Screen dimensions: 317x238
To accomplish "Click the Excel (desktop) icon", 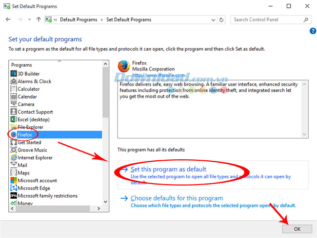I will (14, 119).
